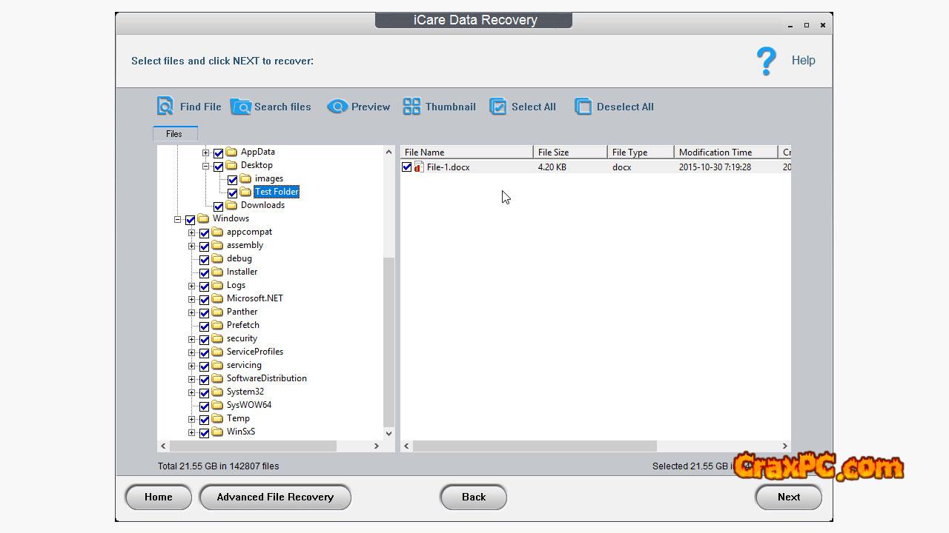Select the Downloads folder in tree
This screenshot has width=949, height=533.
tap(262, 205)
